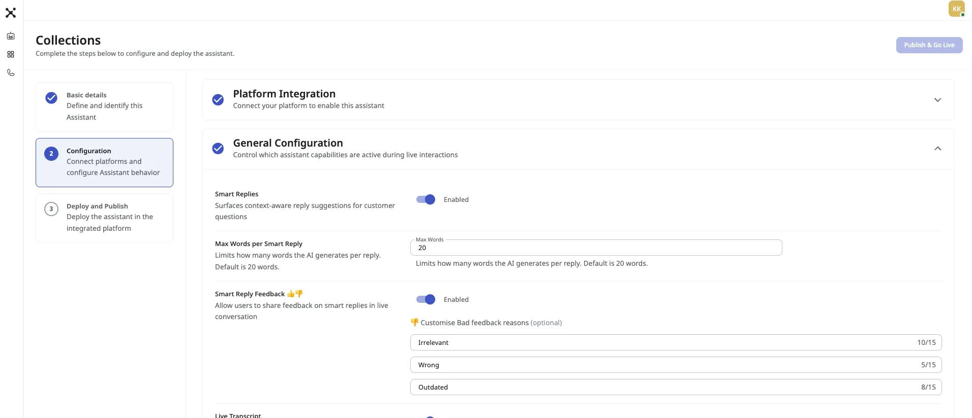972x418 pixels.
Task: Click the 5/15 character counter
Action: click(x=928, y=365)
